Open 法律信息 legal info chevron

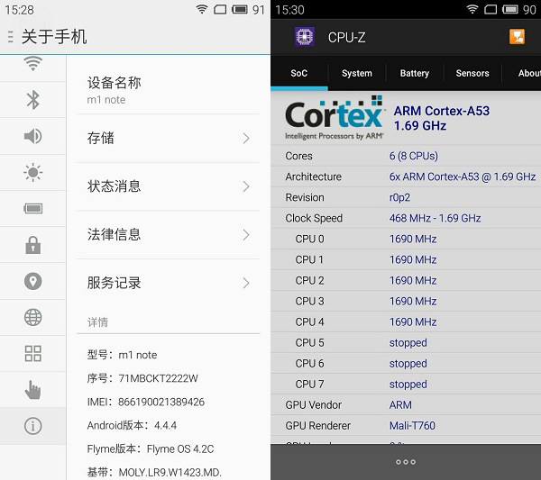point(245,235)
